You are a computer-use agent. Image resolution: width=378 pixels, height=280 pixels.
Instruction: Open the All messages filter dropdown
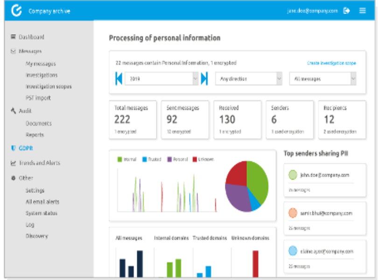pos(322,79)
